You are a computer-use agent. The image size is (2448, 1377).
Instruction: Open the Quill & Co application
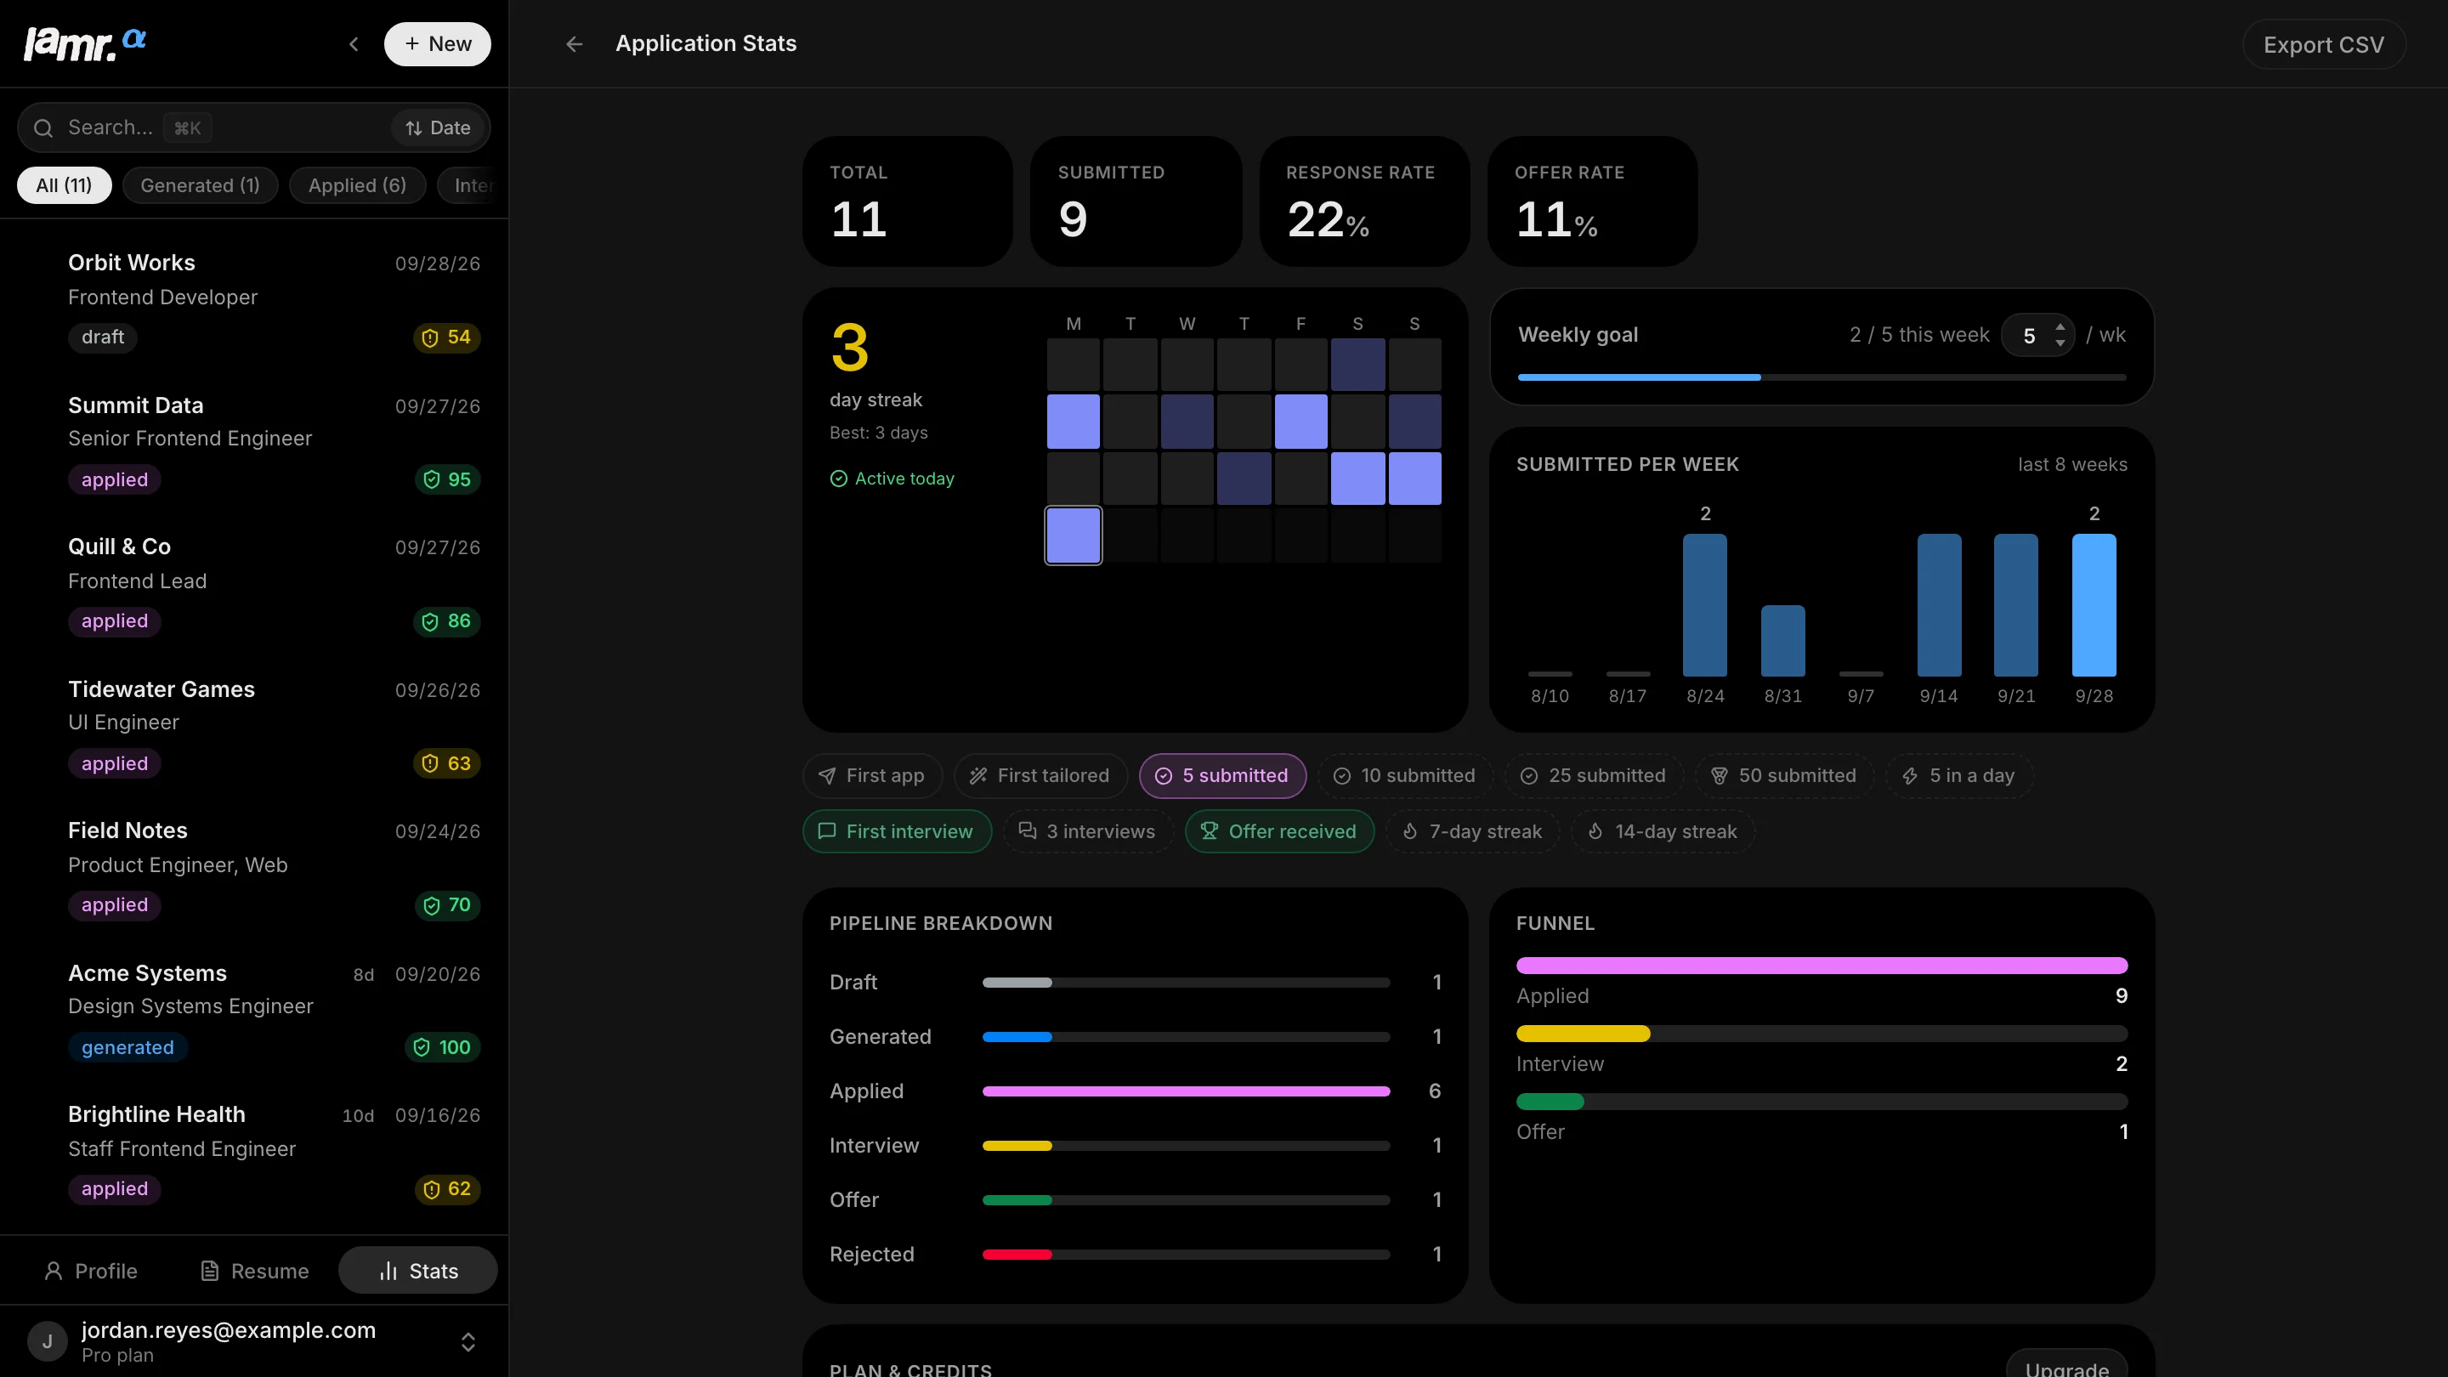click(255, 583)
